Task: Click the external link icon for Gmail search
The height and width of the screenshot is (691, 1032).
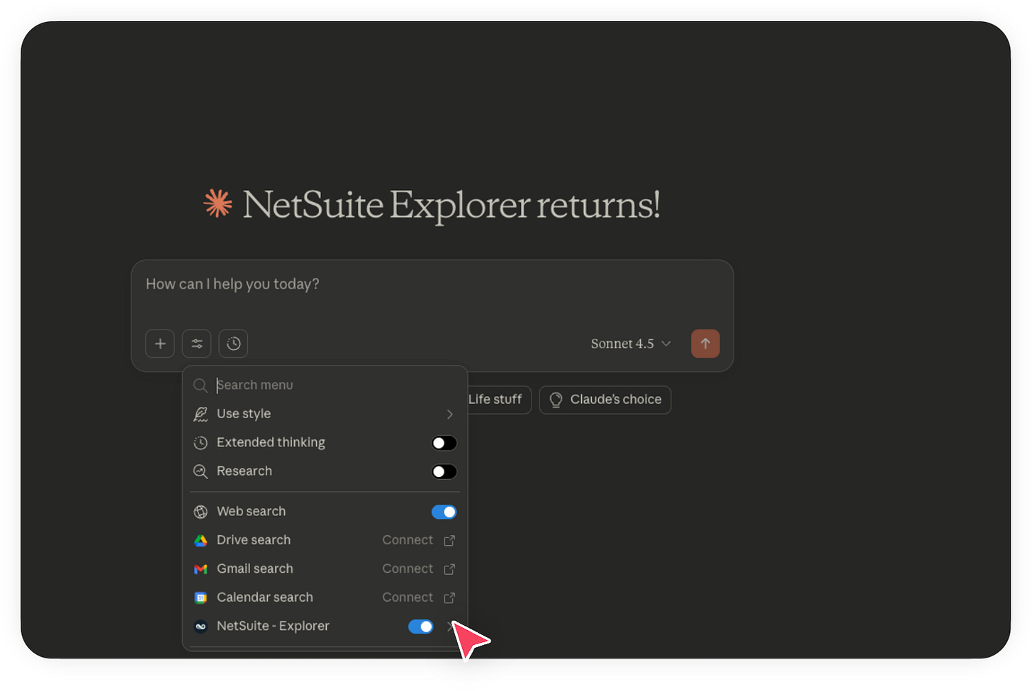Action: [x=449, y=569]
